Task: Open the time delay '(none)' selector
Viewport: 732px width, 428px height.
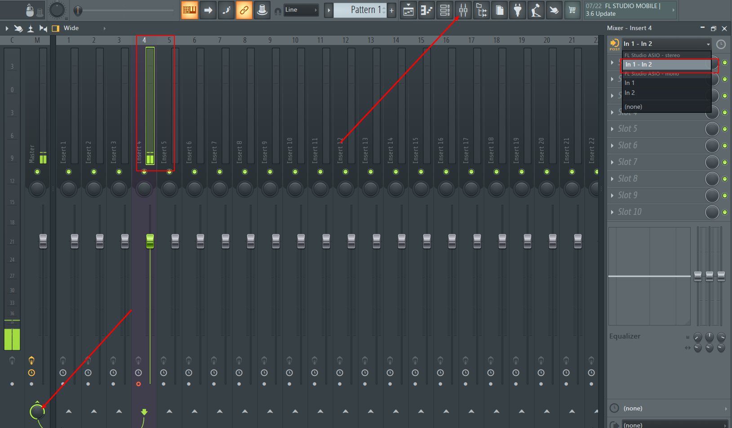Action: pyautogui.click(x=675, y=408)
